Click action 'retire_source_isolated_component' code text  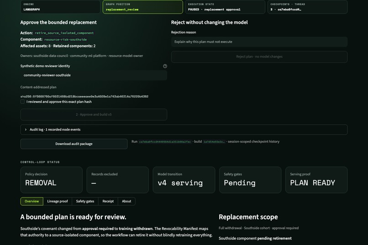tap(64, 33)
